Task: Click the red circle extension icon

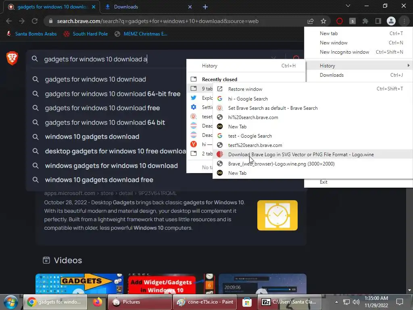Action: [x=340, y=21]
